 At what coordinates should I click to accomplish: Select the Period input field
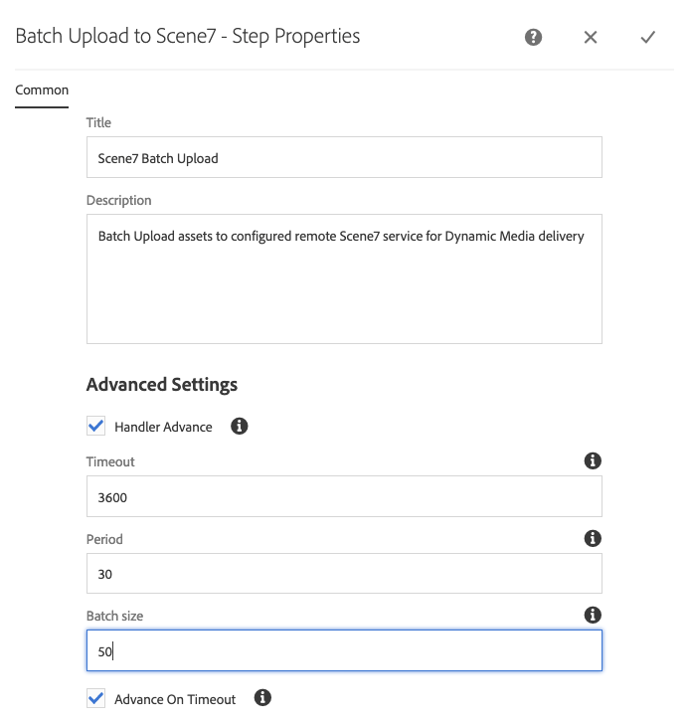pos(344,574)
